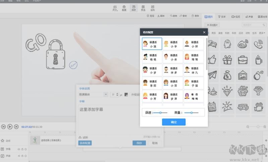Insert the movie camera doodle icon

point(258,107)
